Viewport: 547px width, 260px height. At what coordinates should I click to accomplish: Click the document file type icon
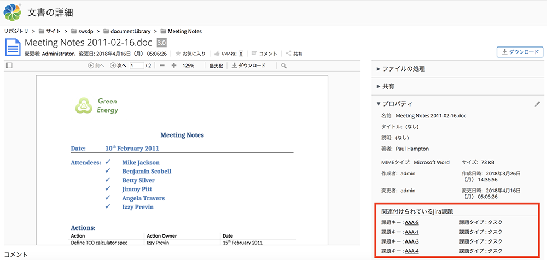[13, 47]
